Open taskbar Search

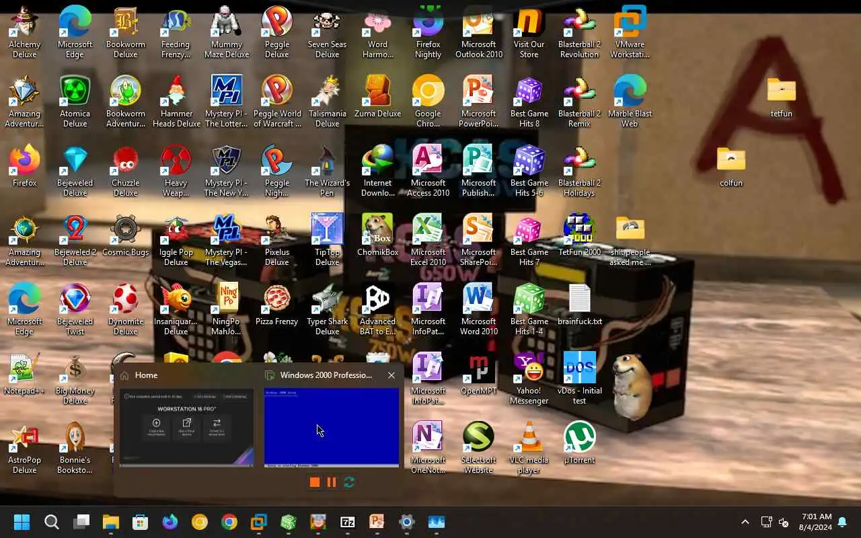(x=51, y=522)
